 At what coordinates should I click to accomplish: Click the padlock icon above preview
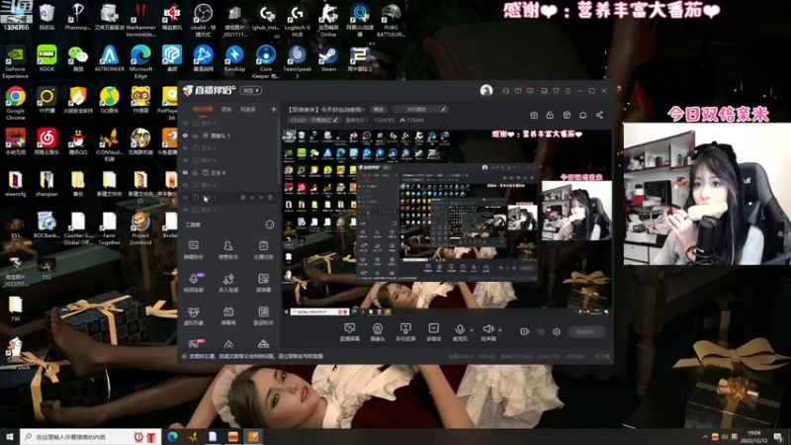point(550,115)
